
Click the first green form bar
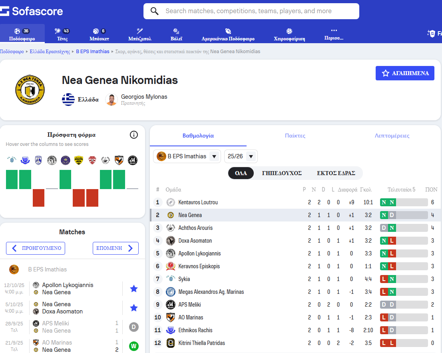point(12,179)
